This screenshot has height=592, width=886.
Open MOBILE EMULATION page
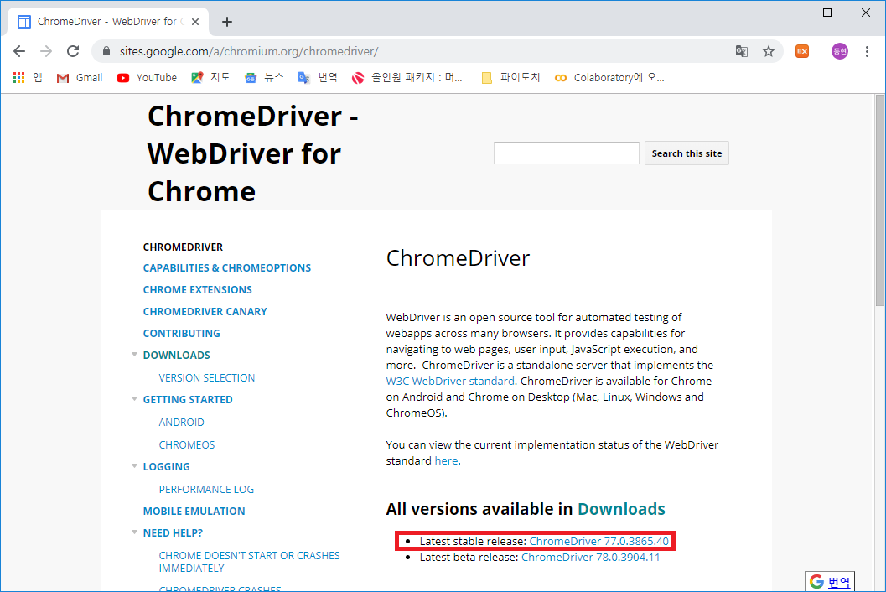[194, 512]
